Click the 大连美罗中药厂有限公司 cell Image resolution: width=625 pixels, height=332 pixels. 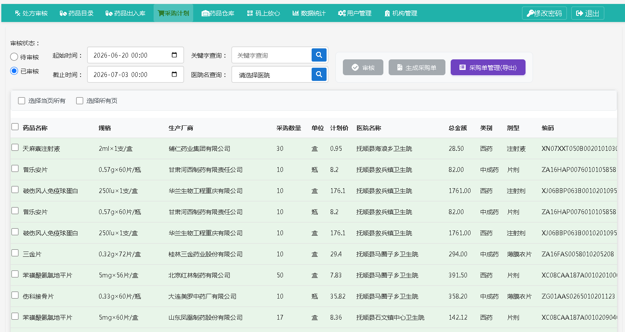(x=202, y=296)
